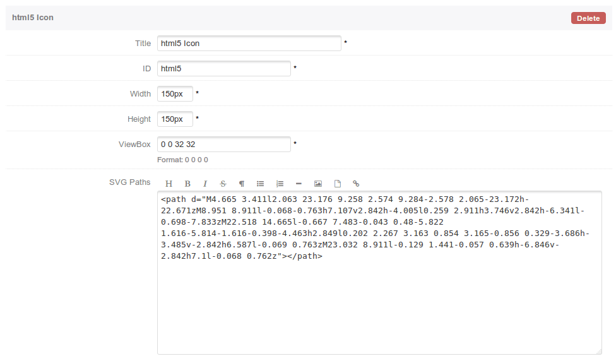The height and width of the screenshot is (361, 616).
Task: Insert a hyperlink via link icon
Action: click(356, 184)
